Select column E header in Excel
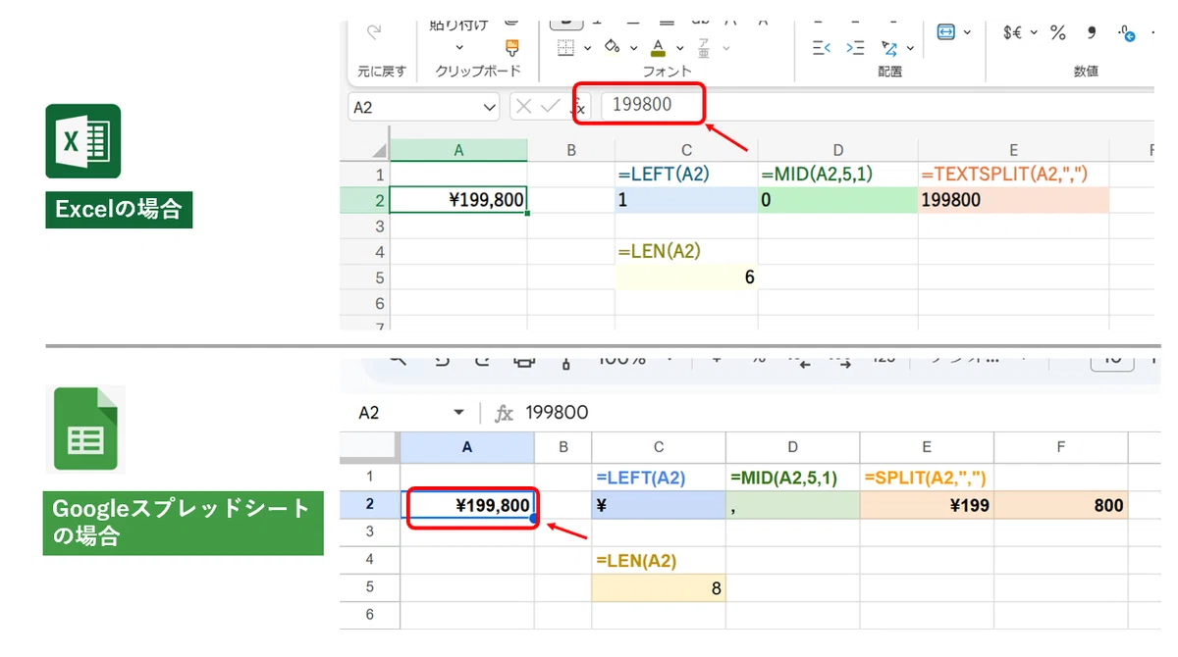This screenshot has width=1178, height=657. [x=1013, y=150]
